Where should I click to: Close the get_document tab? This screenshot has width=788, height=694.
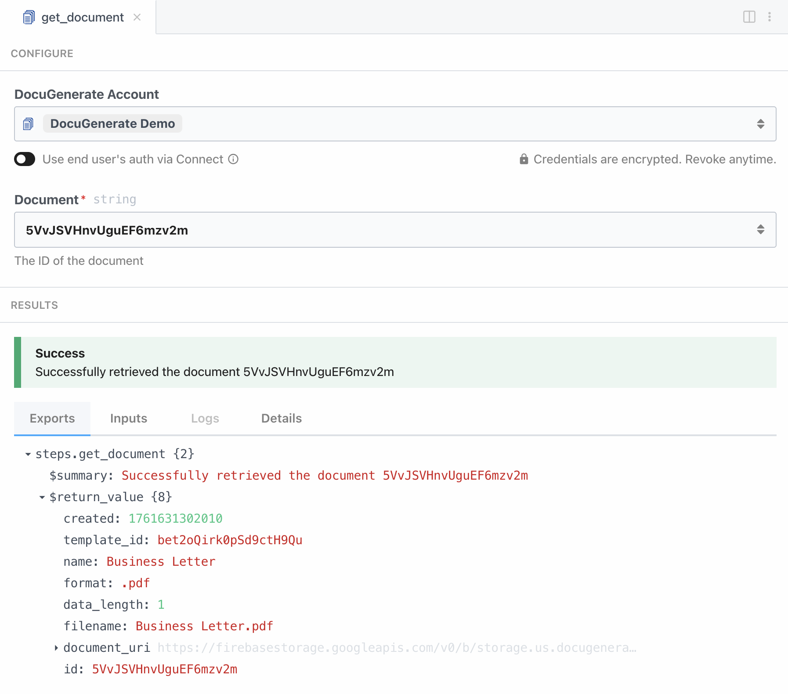coord(137,17)
